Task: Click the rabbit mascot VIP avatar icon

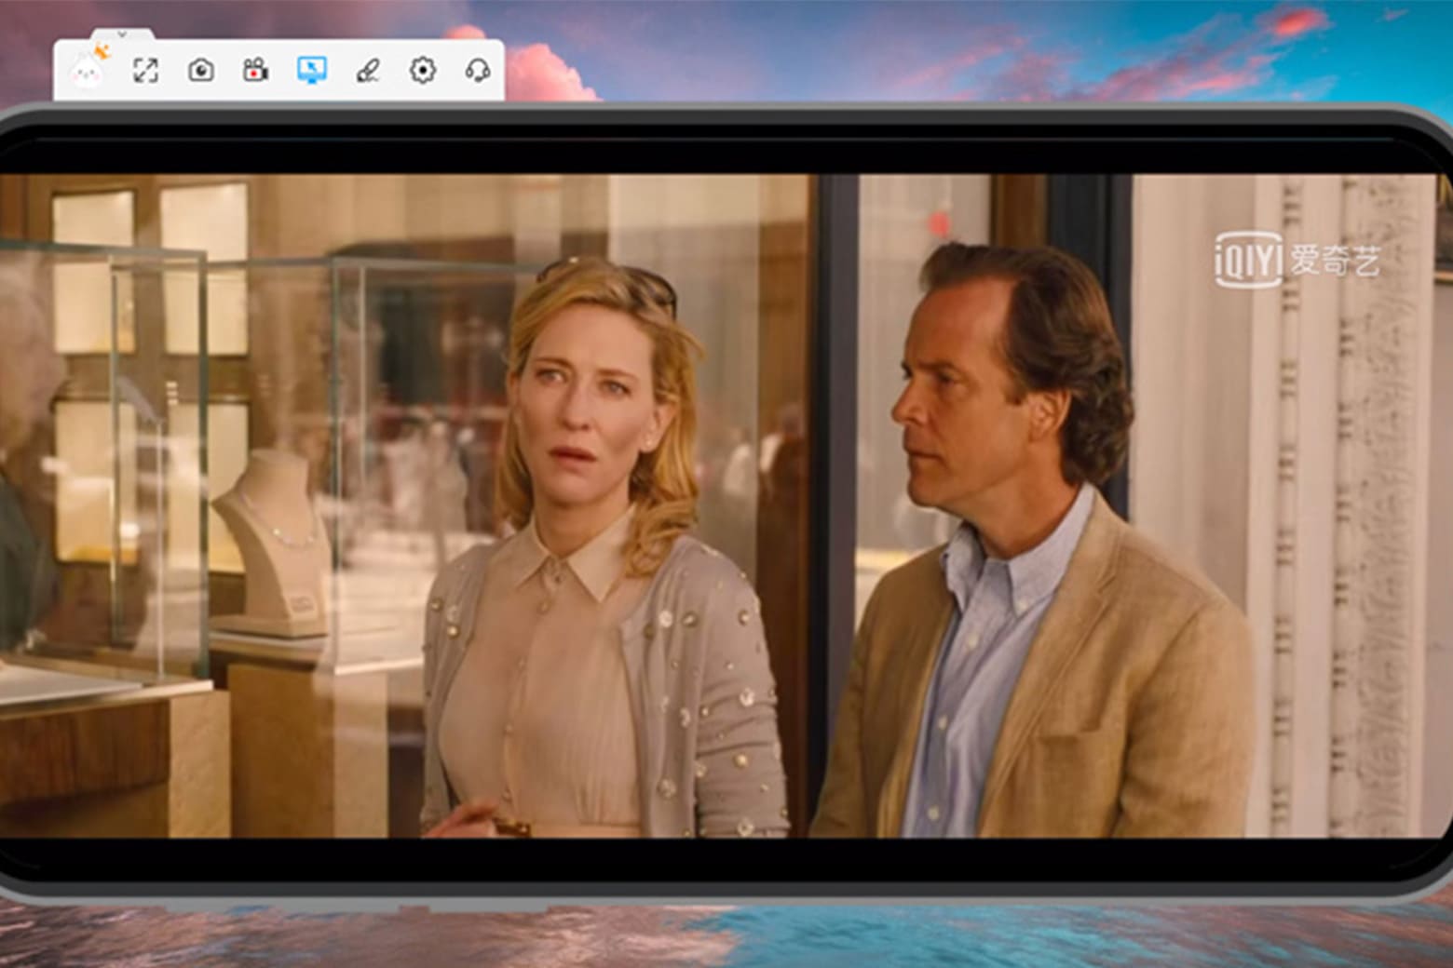Action: click(x=89, y=68)
